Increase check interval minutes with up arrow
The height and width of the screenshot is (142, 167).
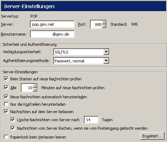pos(35,86)
